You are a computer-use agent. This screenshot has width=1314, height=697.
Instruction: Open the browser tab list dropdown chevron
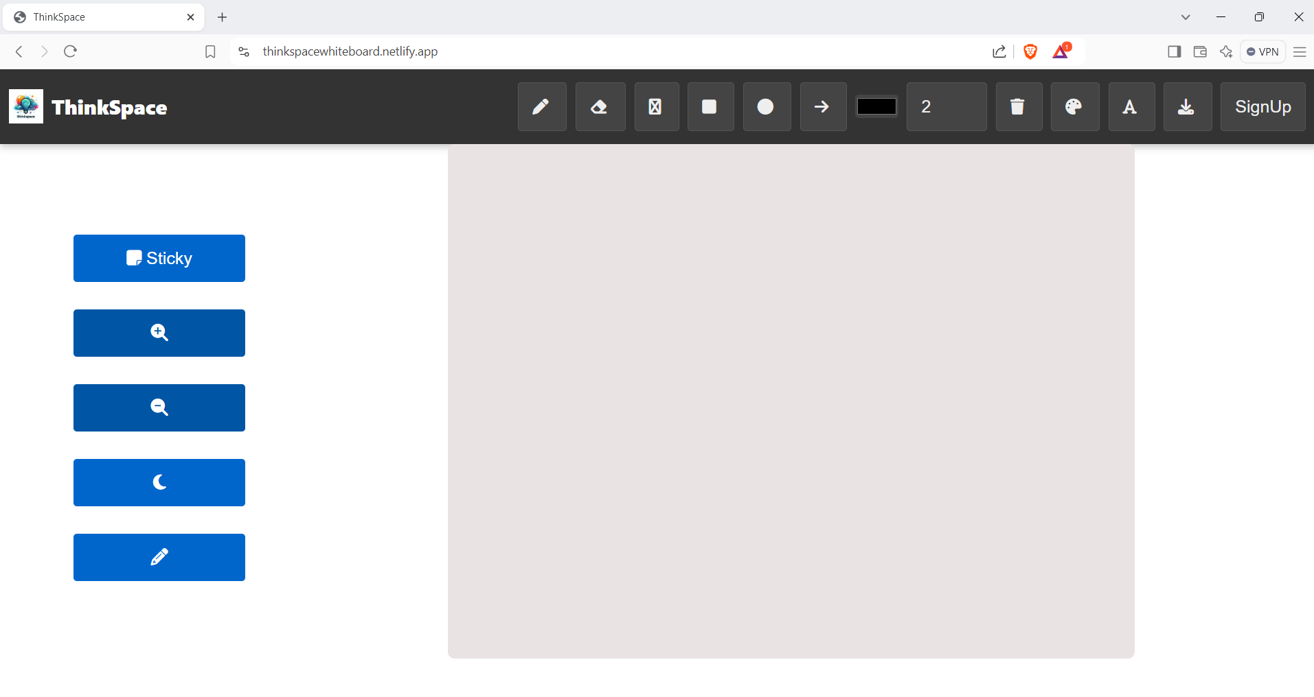tap(1186, 17)
